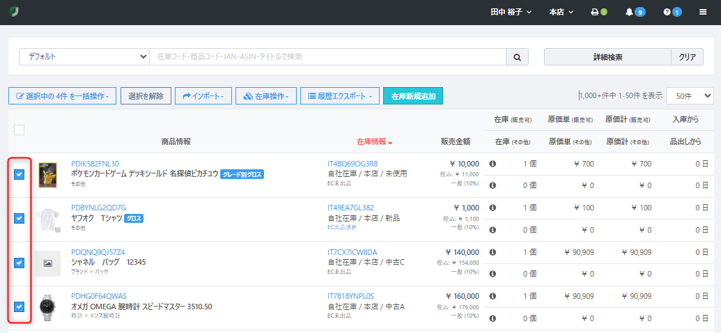Click the 詳細検索 button
721x333 pixels.
coord(607,57)
